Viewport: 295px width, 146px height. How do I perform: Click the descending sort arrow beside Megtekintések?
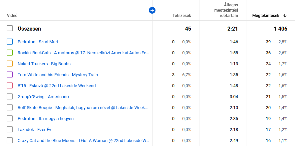click(285, 16)
